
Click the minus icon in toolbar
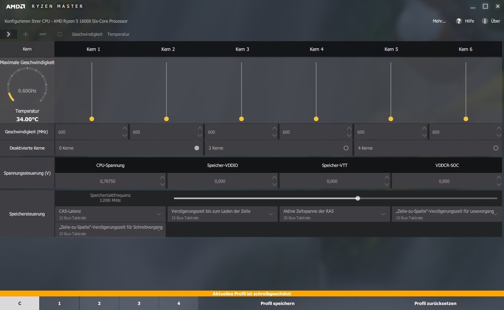43,34
